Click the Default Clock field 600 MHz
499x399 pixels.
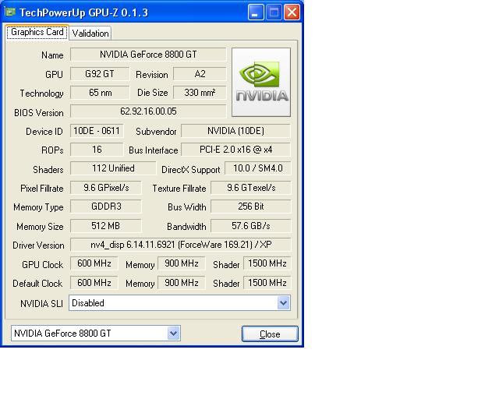click(94, 283)
